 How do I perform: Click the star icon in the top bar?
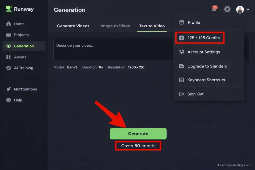click(227, 9)
